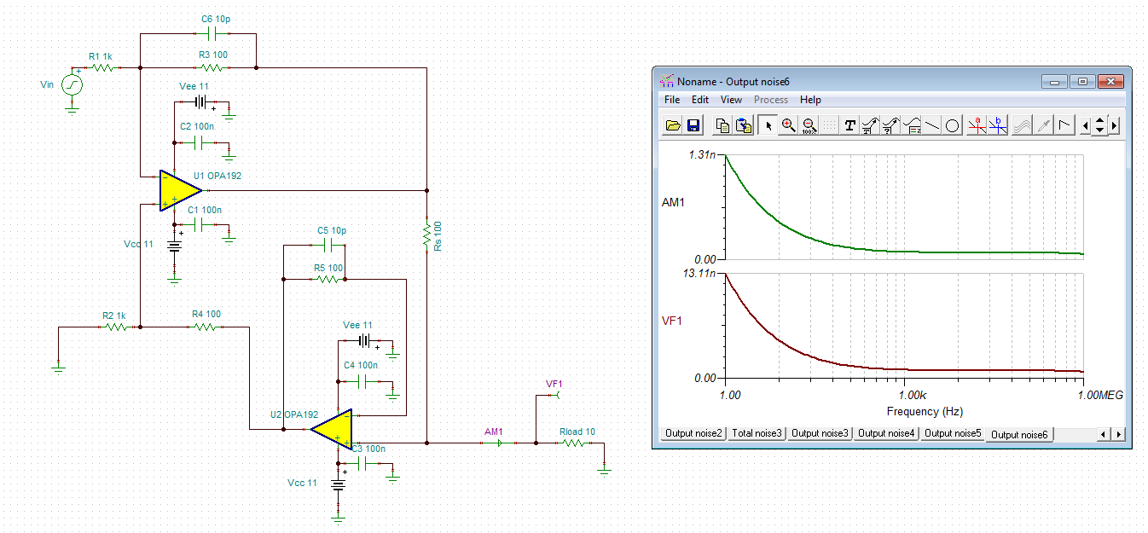This screenshot has height=533, width=1148.
Task: Open the Help menu
Action: [x=810, y=100]
